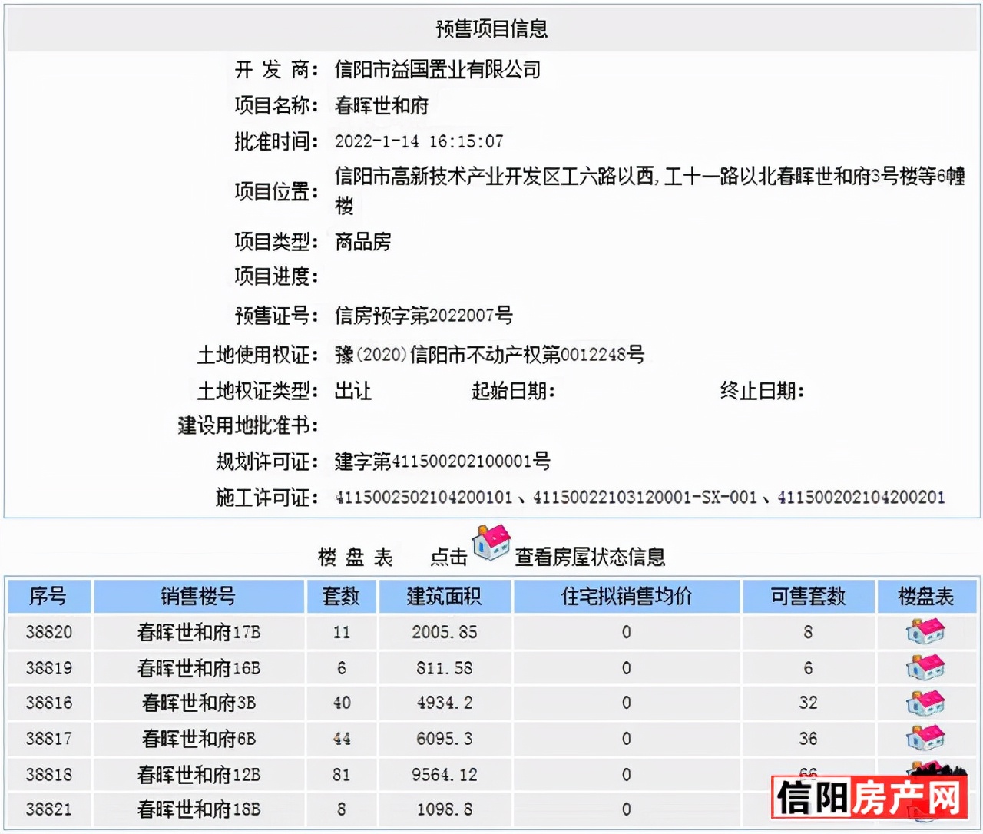Click the 序号 column header
The width and height of the screenshot is (983, 834).
coord(48,596)
